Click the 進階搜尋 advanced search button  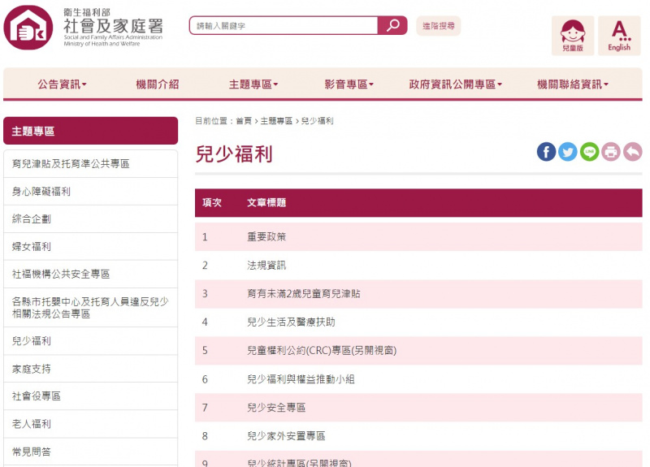click(x=439, y=26)
